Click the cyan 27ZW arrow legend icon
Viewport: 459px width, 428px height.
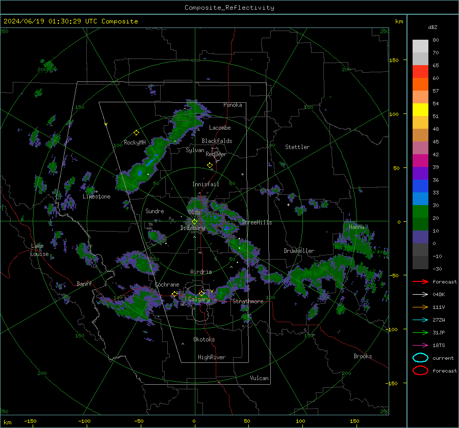pyautogui.click(x=420, y=320)
